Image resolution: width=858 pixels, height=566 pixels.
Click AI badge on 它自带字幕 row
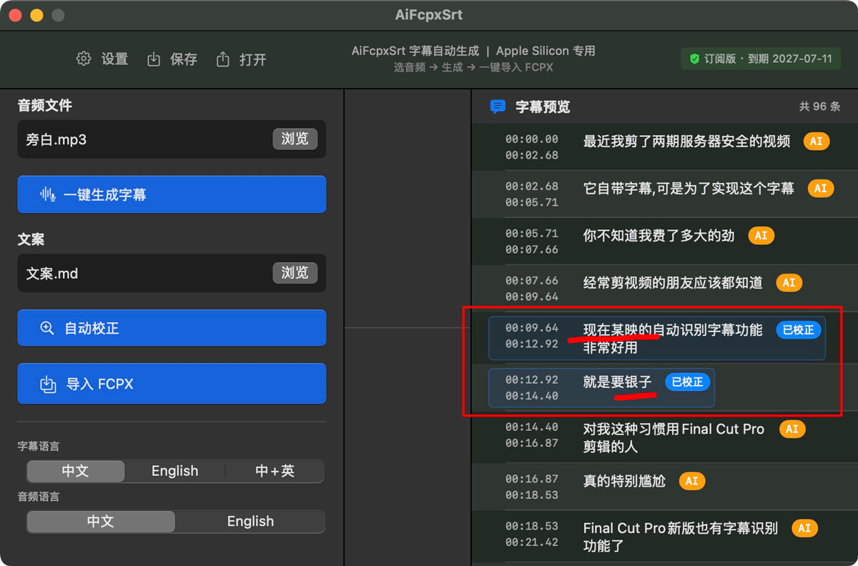coord(821,188)
